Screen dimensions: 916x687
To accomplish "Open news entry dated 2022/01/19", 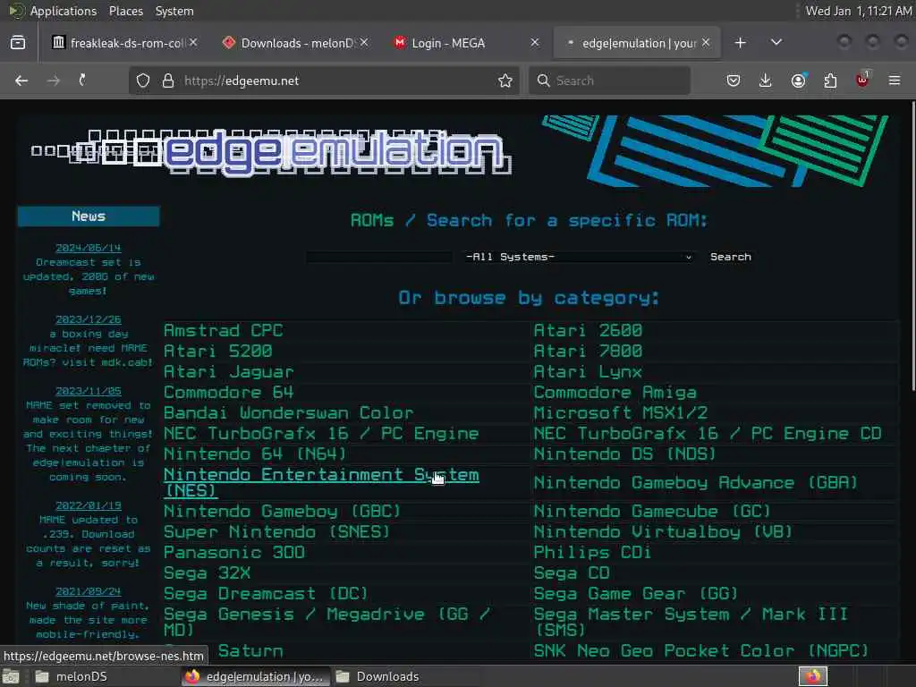I will coord(89,505).
